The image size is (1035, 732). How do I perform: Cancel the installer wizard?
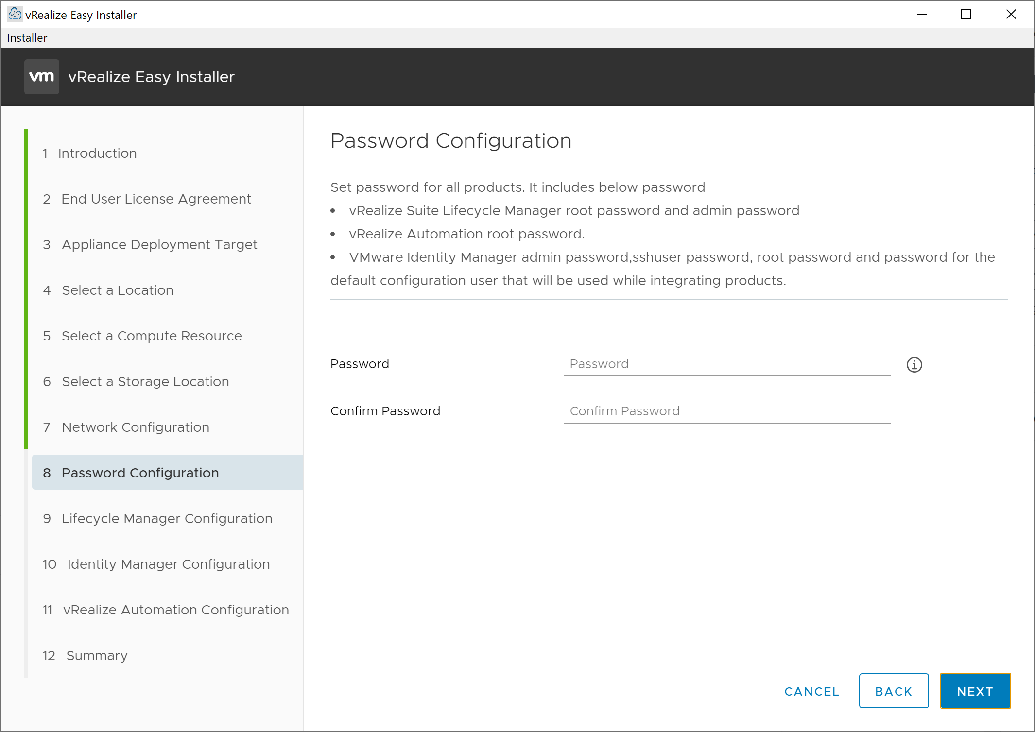tap(811, 691)
